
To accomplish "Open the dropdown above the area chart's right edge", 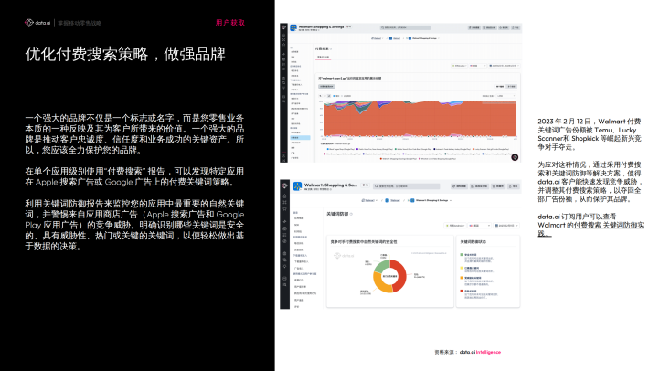I will 506,96.
